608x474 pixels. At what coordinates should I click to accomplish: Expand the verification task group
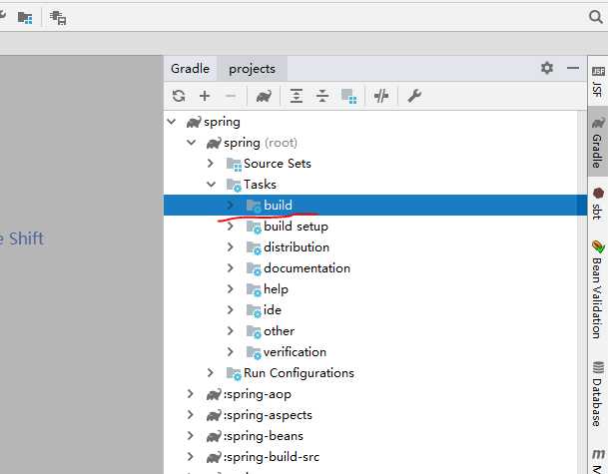click(x=231, y=351)
